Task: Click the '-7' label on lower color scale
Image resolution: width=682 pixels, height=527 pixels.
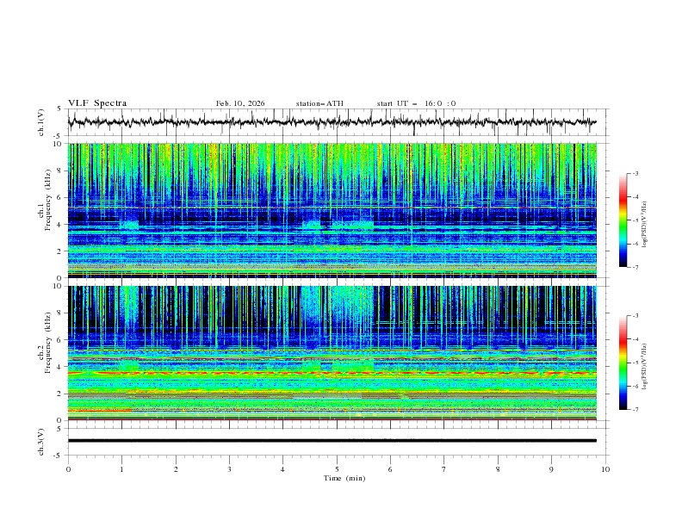Action: [635, 409]
